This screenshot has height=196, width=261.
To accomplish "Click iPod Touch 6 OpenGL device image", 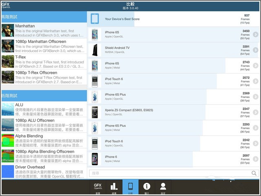I will [x=95, y=143].
